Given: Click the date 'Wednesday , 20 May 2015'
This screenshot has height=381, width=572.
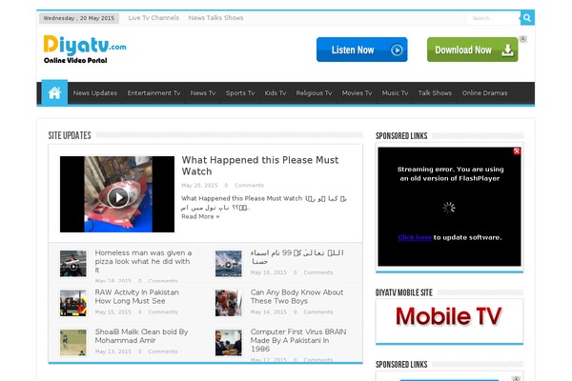Looking at the screenshot, I should click(79, 18).
